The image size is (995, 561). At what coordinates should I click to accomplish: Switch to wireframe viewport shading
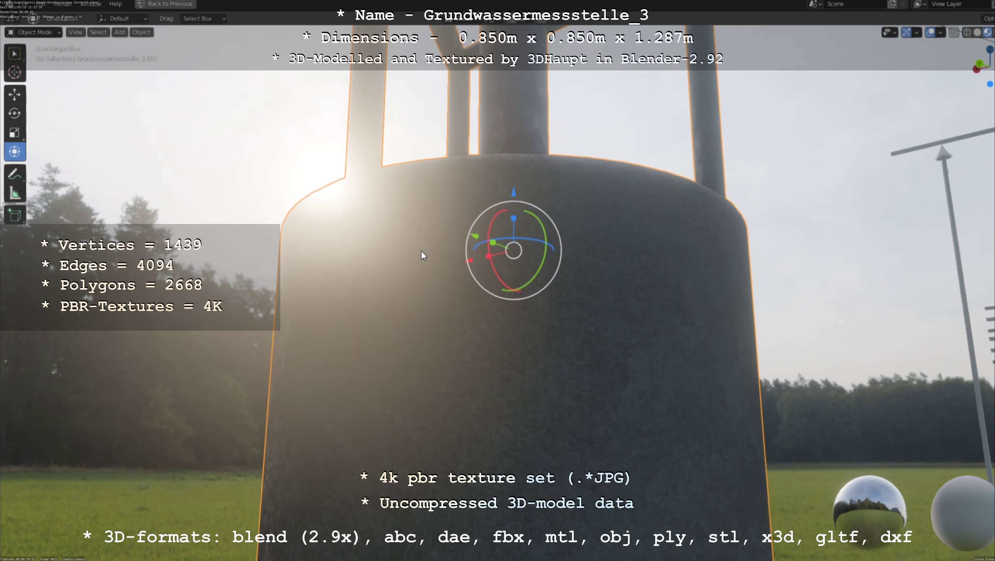point(967,32)
